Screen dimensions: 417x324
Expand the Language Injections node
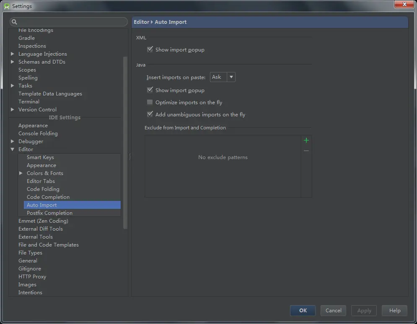[x=13, y=54]
